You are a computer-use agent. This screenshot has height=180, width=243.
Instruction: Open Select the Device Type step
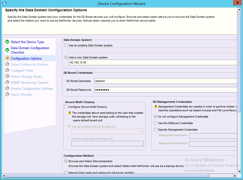coord(27,42)
